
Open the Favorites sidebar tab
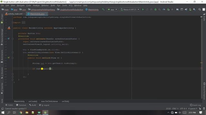[2, 88]
